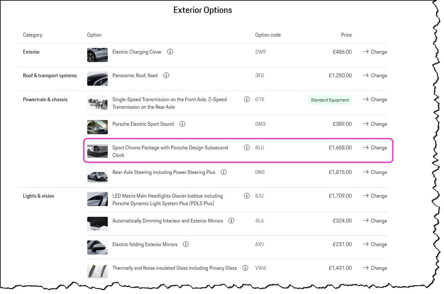Viewport: 444px width, 294px height.
Task: Select option code 6XV
Action: (259, 244)
